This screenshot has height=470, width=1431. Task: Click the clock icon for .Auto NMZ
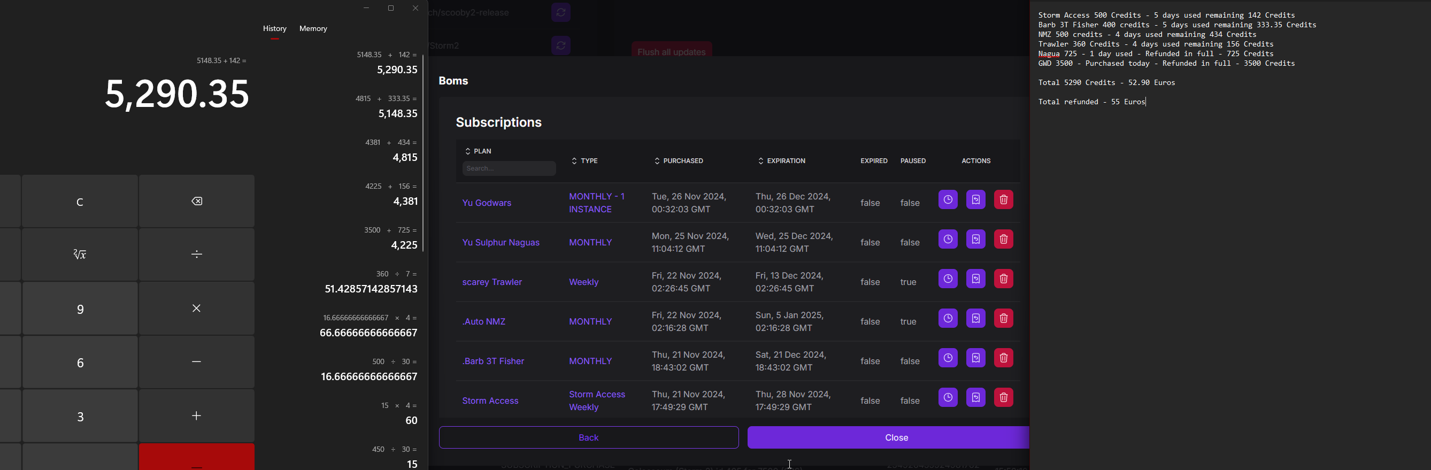click(948, 318)
